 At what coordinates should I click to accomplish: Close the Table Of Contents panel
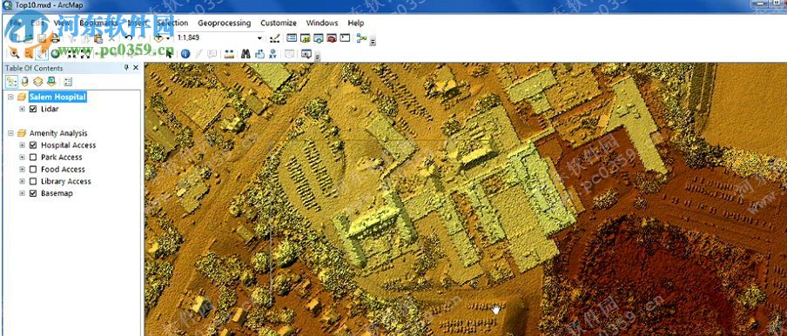click(136, 68)
